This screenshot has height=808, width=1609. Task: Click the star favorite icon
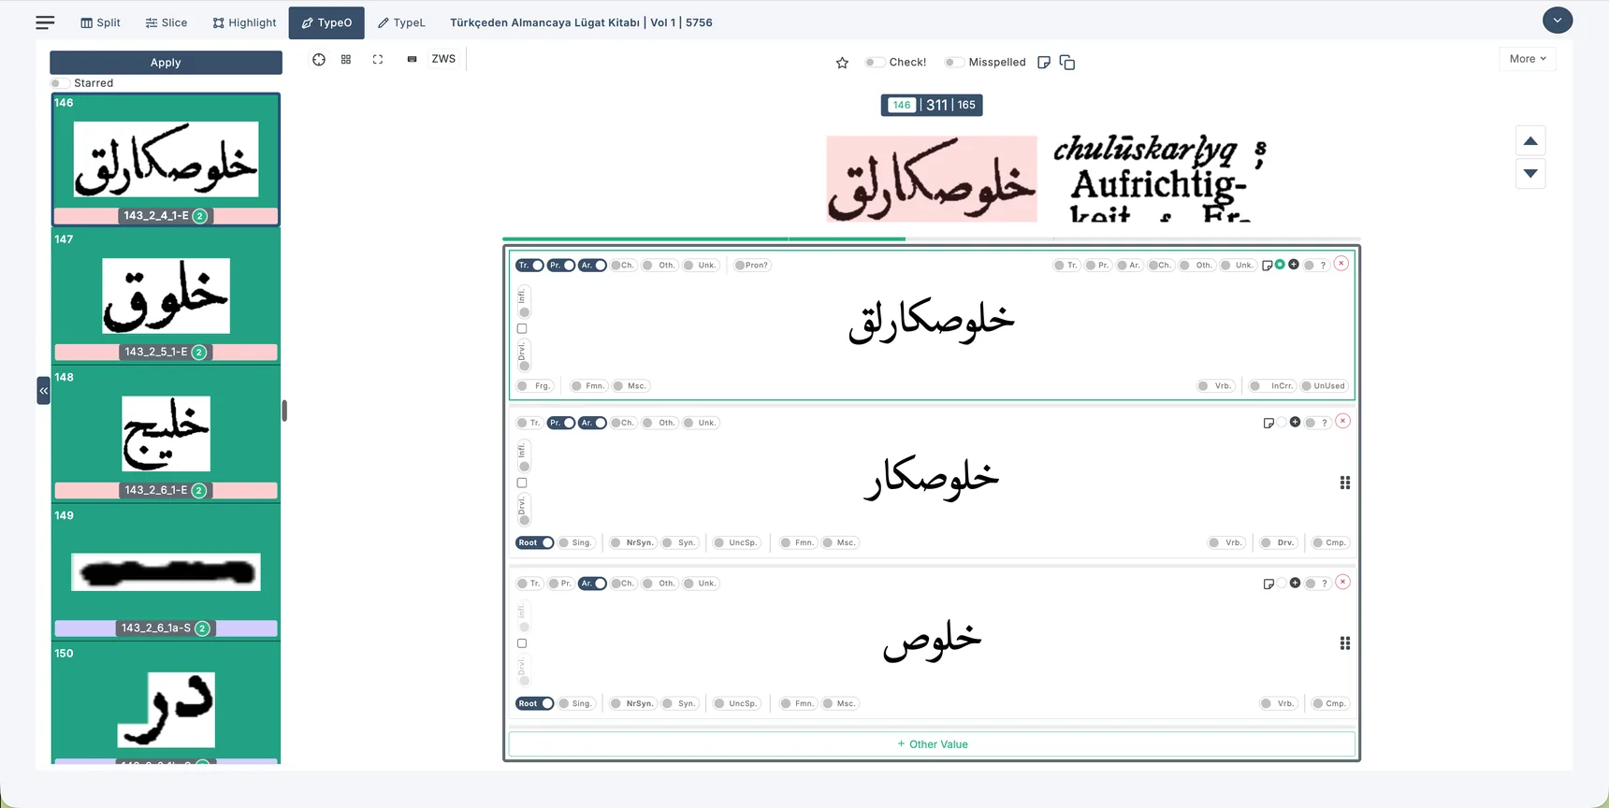tap(842, 63)
